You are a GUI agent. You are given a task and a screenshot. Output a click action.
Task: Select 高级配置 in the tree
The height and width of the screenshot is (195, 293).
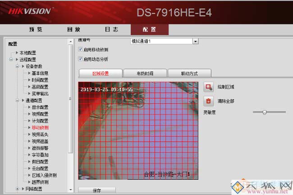(x=40, y=87)
